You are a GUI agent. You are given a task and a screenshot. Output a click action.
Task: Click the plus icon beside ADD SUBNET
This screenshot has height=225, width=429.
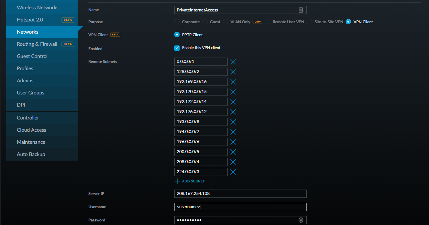pos(177,181)
